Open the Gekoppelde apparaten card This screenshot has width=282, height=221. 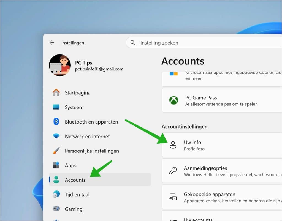click(222, 197)
